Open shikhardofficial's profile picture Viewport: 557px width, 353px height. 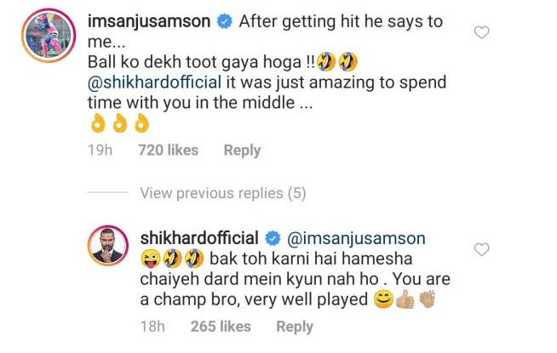coord(108,246)
